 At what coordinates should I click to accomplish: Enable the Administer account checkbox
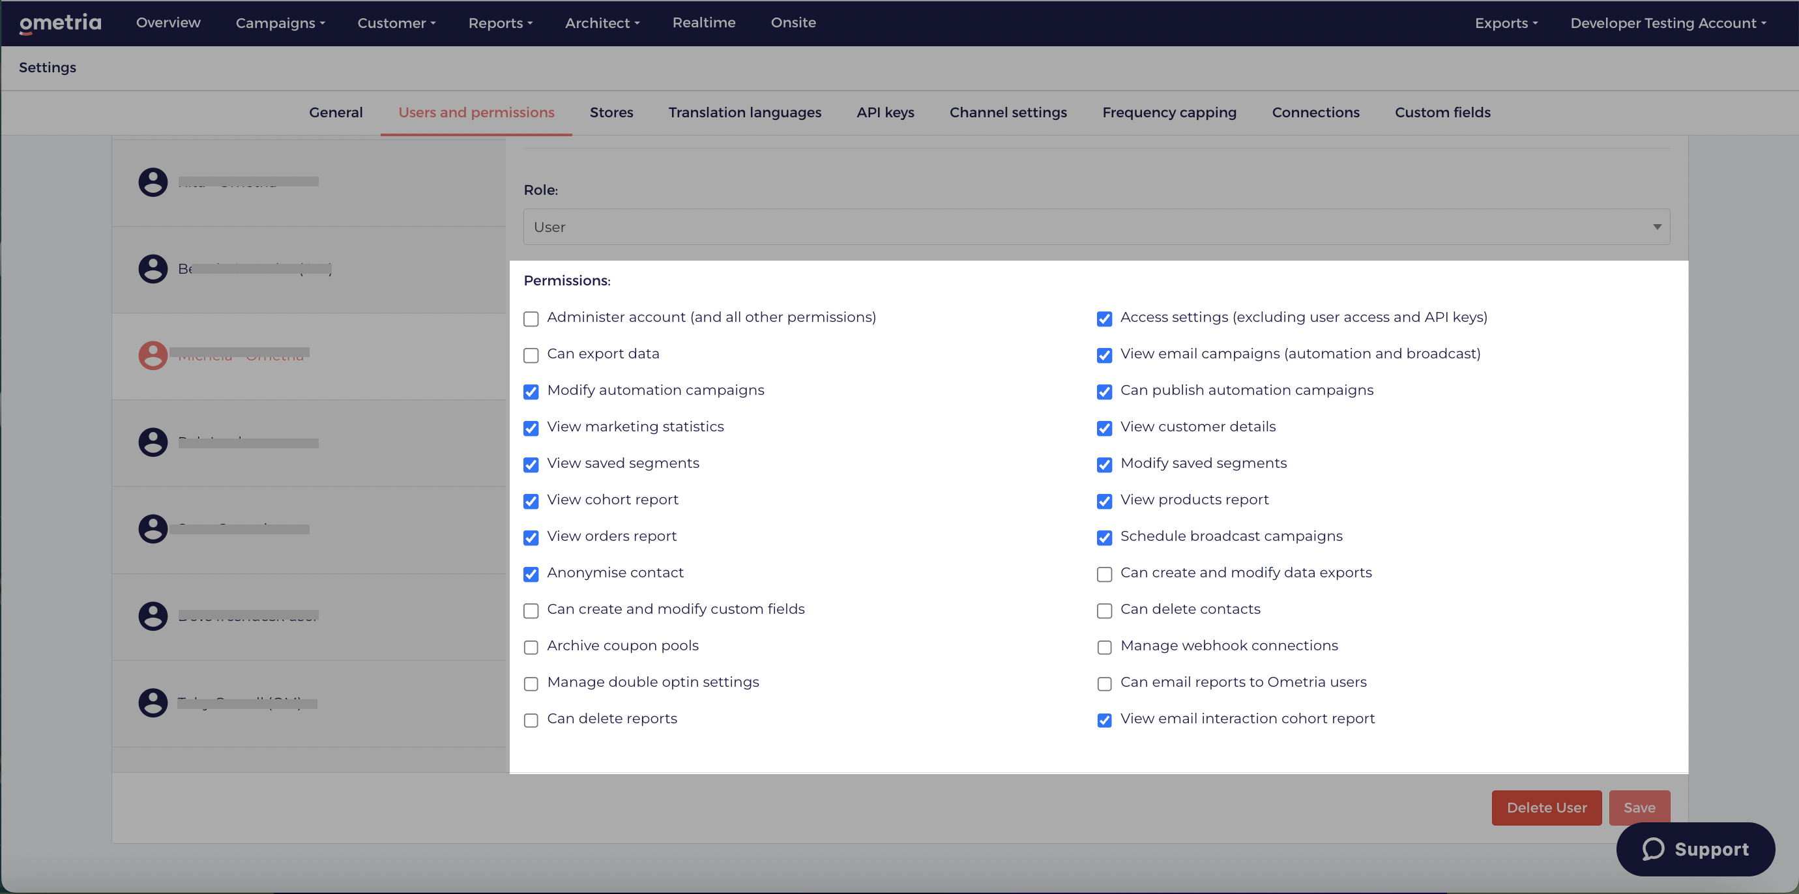(531, 319)
